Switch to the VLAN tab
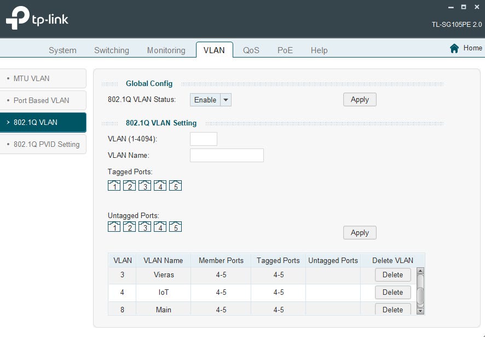This screenshot has width=485, height=337. pos(215,50)
